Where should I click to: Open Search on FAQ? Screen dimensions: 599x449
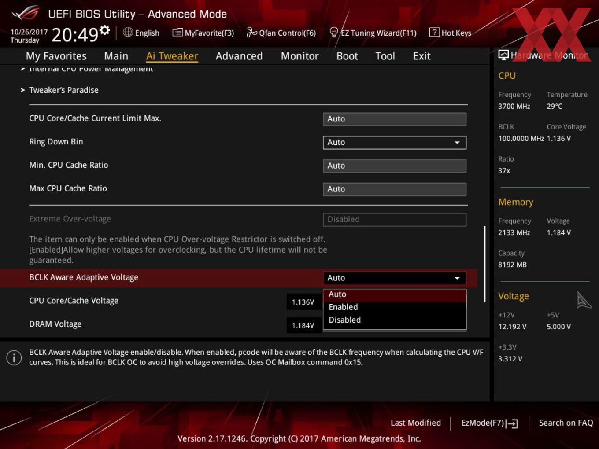click(566, 423)
